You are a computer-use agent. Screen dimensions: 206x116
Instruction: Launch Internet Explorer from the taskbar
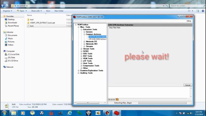click(x=70, y=113)
